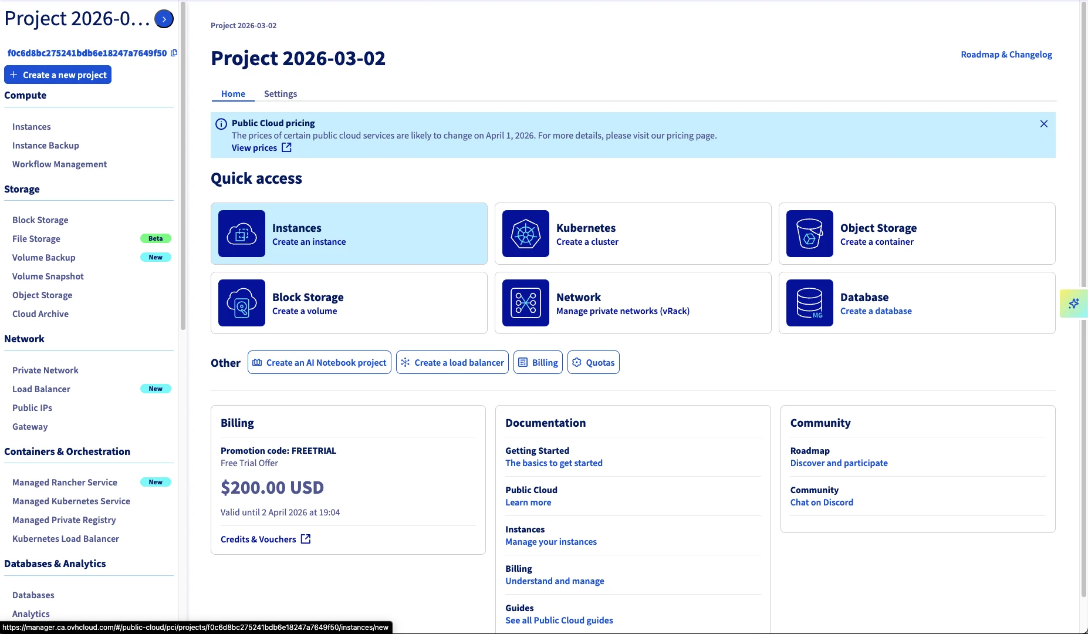Click the Database cylinder icon
1088x634 pixels.
point(809,303)
